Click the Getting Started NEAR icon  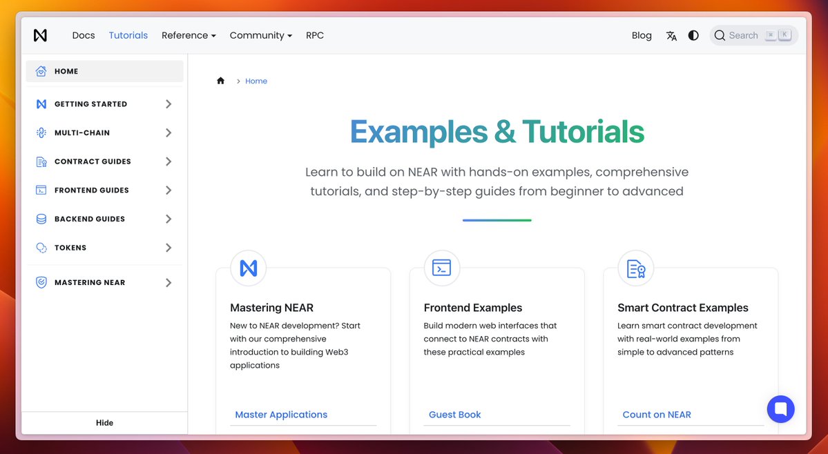click(41, 104)
